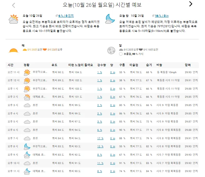The width and height of the screenshot is (205, 177).
Task: Click moon cloud icon in 오후 11 시 row
Action: tap(27, 171)
